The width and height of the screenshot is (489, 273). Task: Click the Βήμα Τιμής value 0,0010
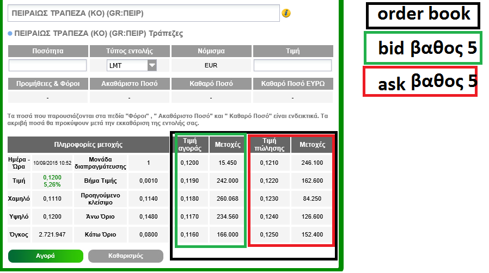149,181
